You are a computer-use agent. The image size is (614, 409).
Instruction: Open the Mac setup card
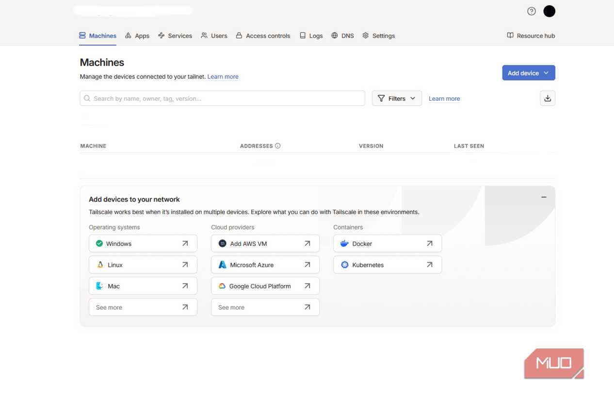point(143,286)
